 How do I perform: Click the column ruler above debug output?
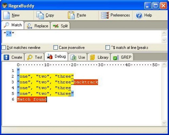click(x=88, y=65)
